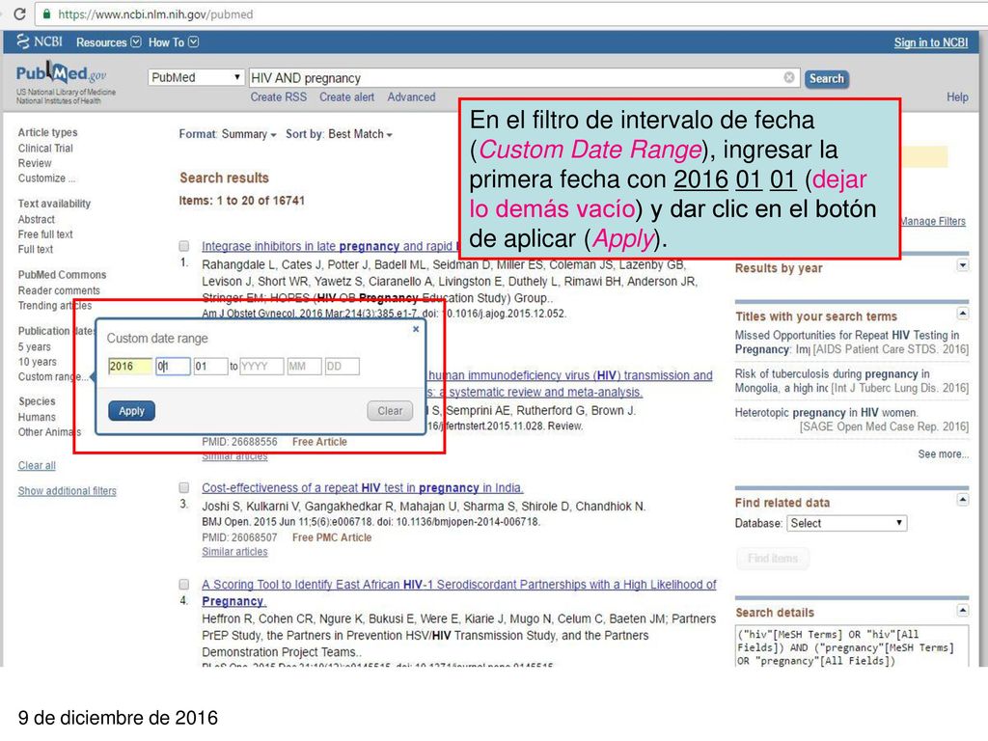Click the end year YYYY field
The height and width of the screenshot is (741, 988).
(261, 366)
